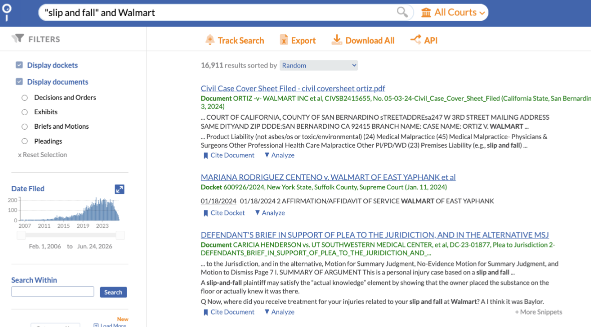Click Download All toolbar label

(370, 41)
